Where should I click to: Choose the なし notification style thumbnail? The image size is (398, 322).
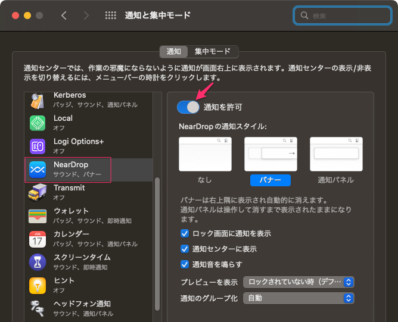pos(205,154)
